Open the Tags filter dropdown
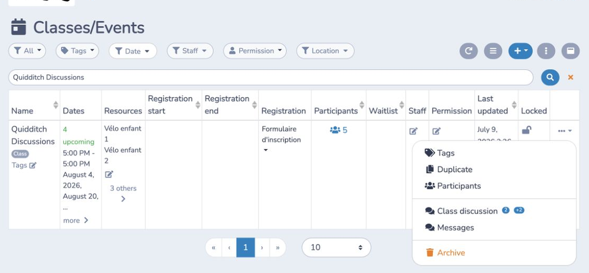This screenshot has height=273, width=589. (x=77, y=51)
